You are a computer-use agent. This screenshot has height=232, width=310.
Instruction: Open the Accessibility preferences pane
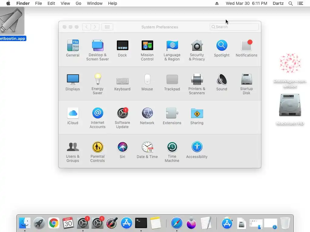pyautogui.click(x=197, y=150)
